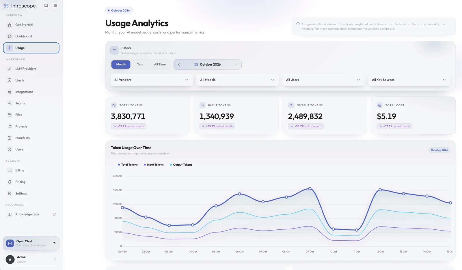Image resolution: width=462 pixels, height=270 pixels.
Task: Click the Total Cost $5.19 card
Action: tap(413, 116)
